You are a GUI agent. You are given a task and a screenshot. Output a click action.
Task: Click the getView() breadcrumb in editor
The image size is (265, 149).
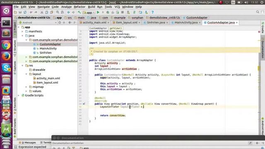116,28
